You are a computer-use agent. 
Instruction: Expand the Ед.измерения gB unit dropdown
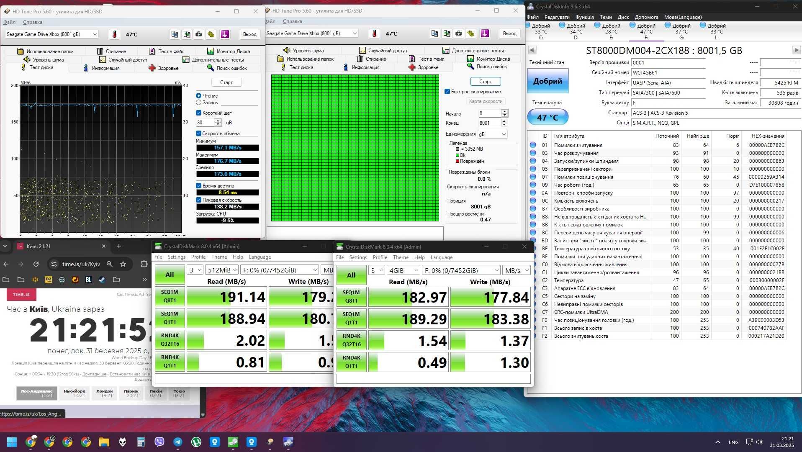point(492,134)
